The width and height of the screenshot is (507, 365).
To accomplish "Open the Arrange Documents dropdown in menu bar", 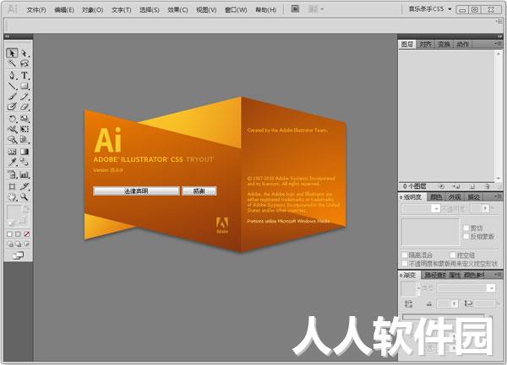I will 315,9.
